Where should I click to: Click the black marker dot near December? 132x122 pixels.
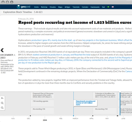(x=30, y=116)
